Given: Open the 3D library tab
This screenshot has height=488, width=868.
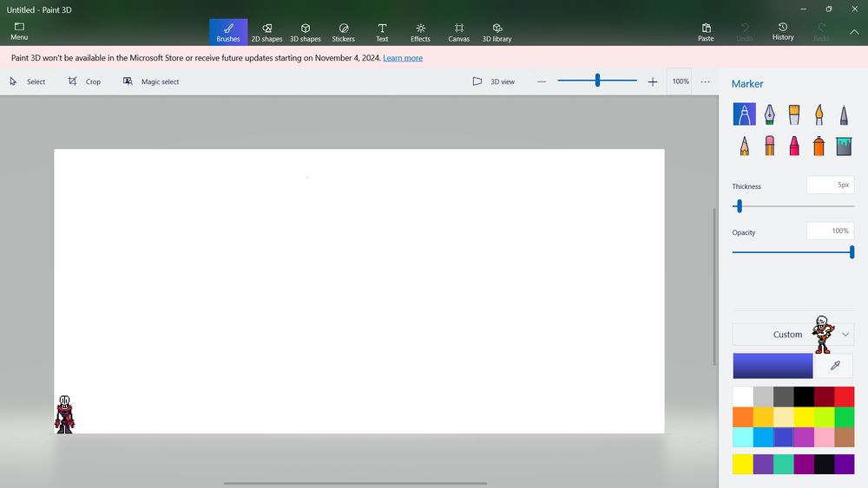Looking at the screenshot, I should (496, 32).
